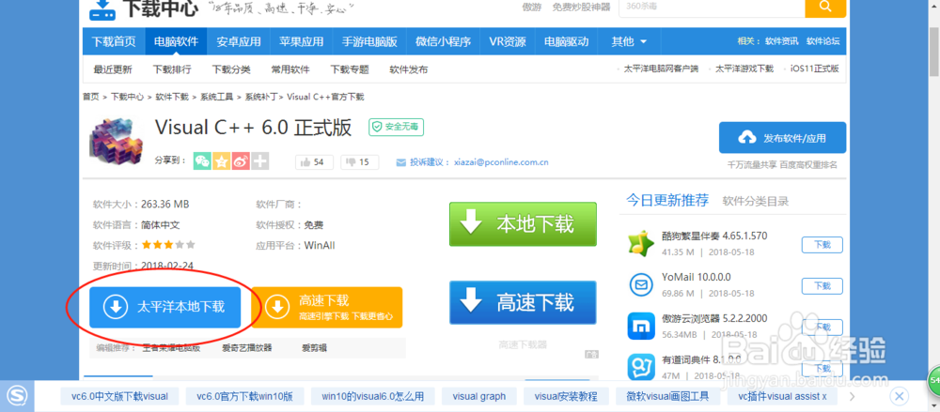Screen dimensions: 940x412
Task: Click the orange 高速下载 button
Action: pyautogui.click(x=327, y=307)
